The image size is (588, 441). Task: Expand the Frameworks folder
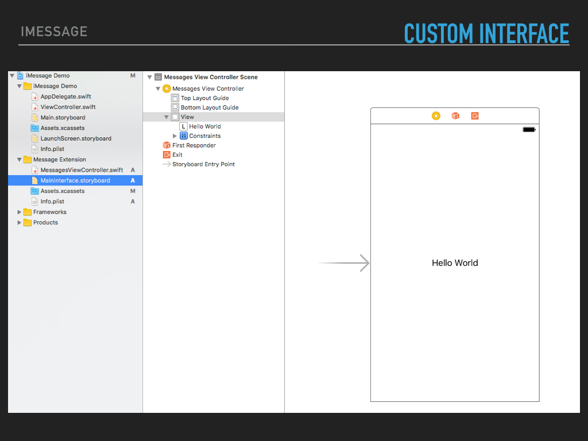20,212
